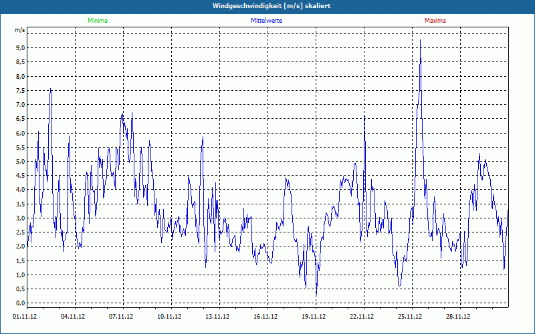Image resolution: width=535 pixels, height=334 pixels.
Task: Click the 8,0 y-axis value
Action: point(21,76)
